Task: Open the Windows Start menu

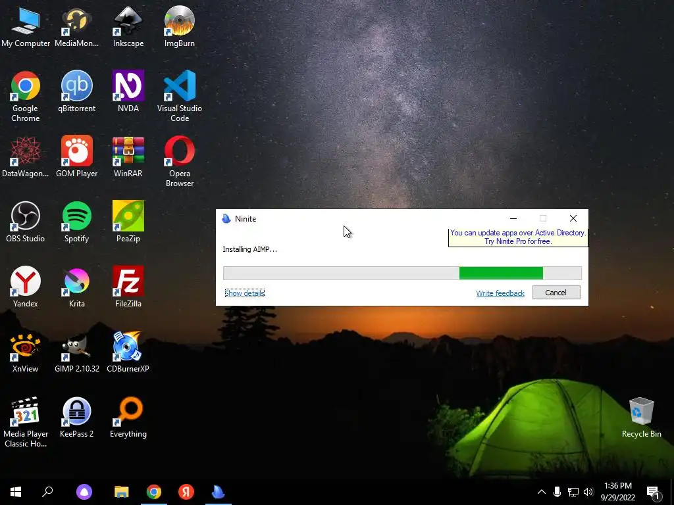Action: [x=16, y=492]
